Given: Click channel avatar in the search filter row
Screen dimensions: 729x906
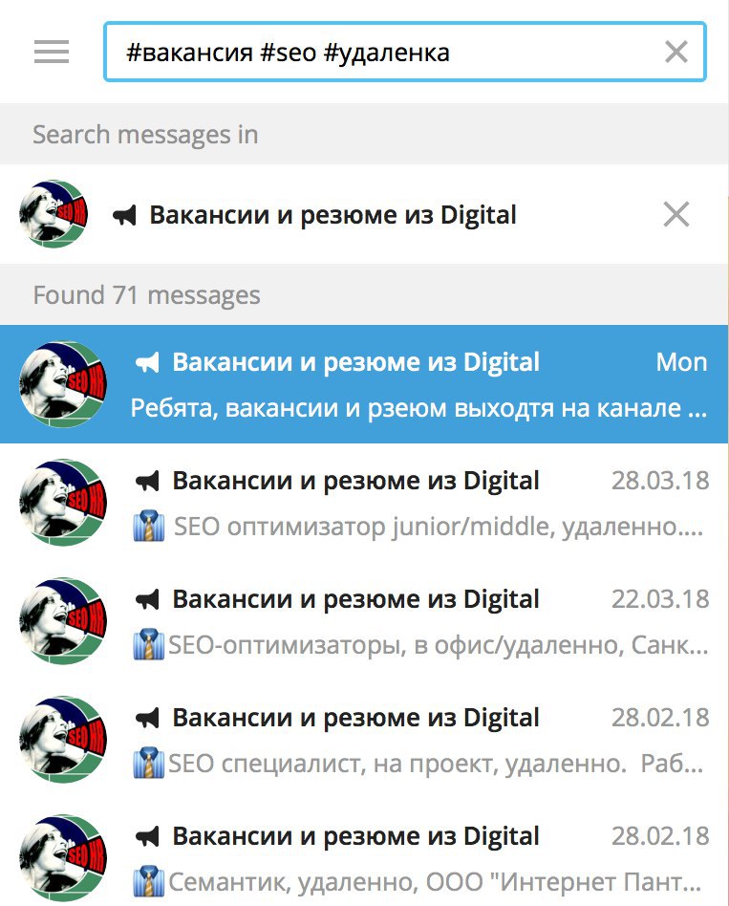Looking at the screenshot, I should point(54,214).
